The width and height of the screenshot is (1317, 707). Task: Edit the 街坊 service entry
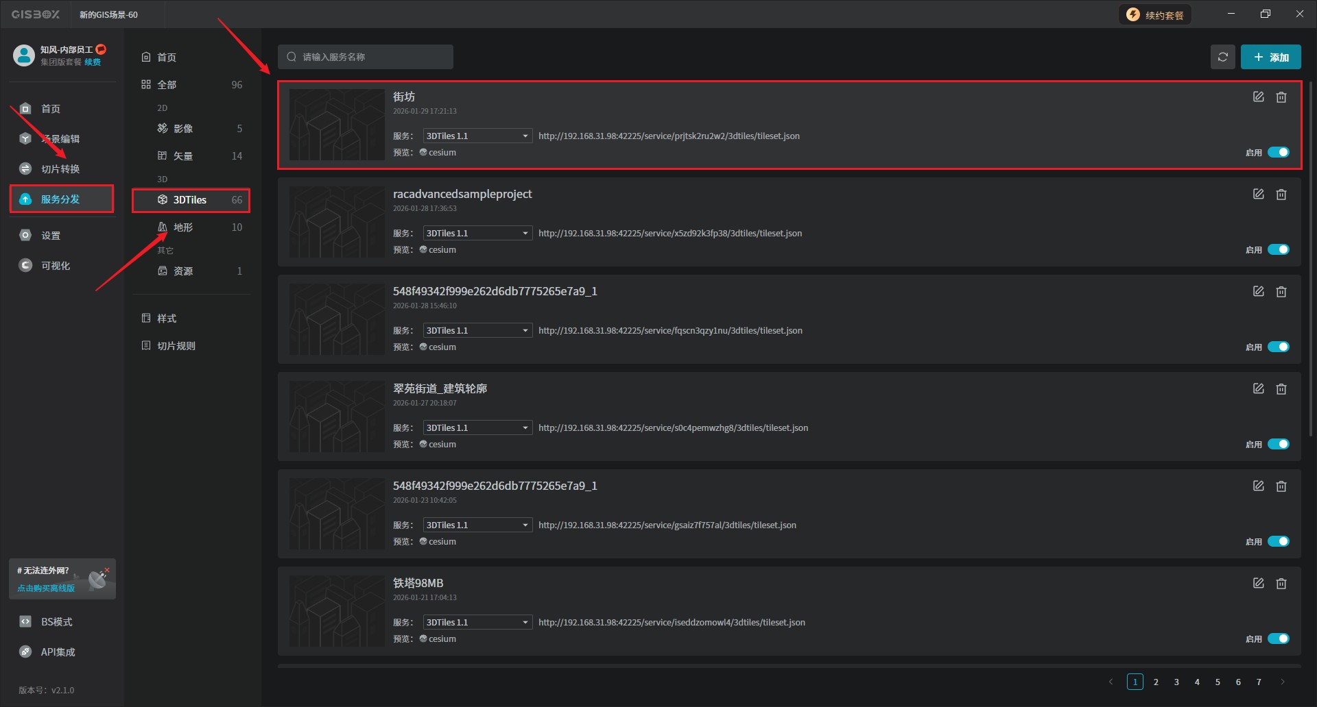1258,97
